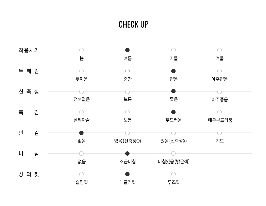Click the CHECK UP underlined heading
The width and height of the screenshot is (266, 206).
click(133, 25)
